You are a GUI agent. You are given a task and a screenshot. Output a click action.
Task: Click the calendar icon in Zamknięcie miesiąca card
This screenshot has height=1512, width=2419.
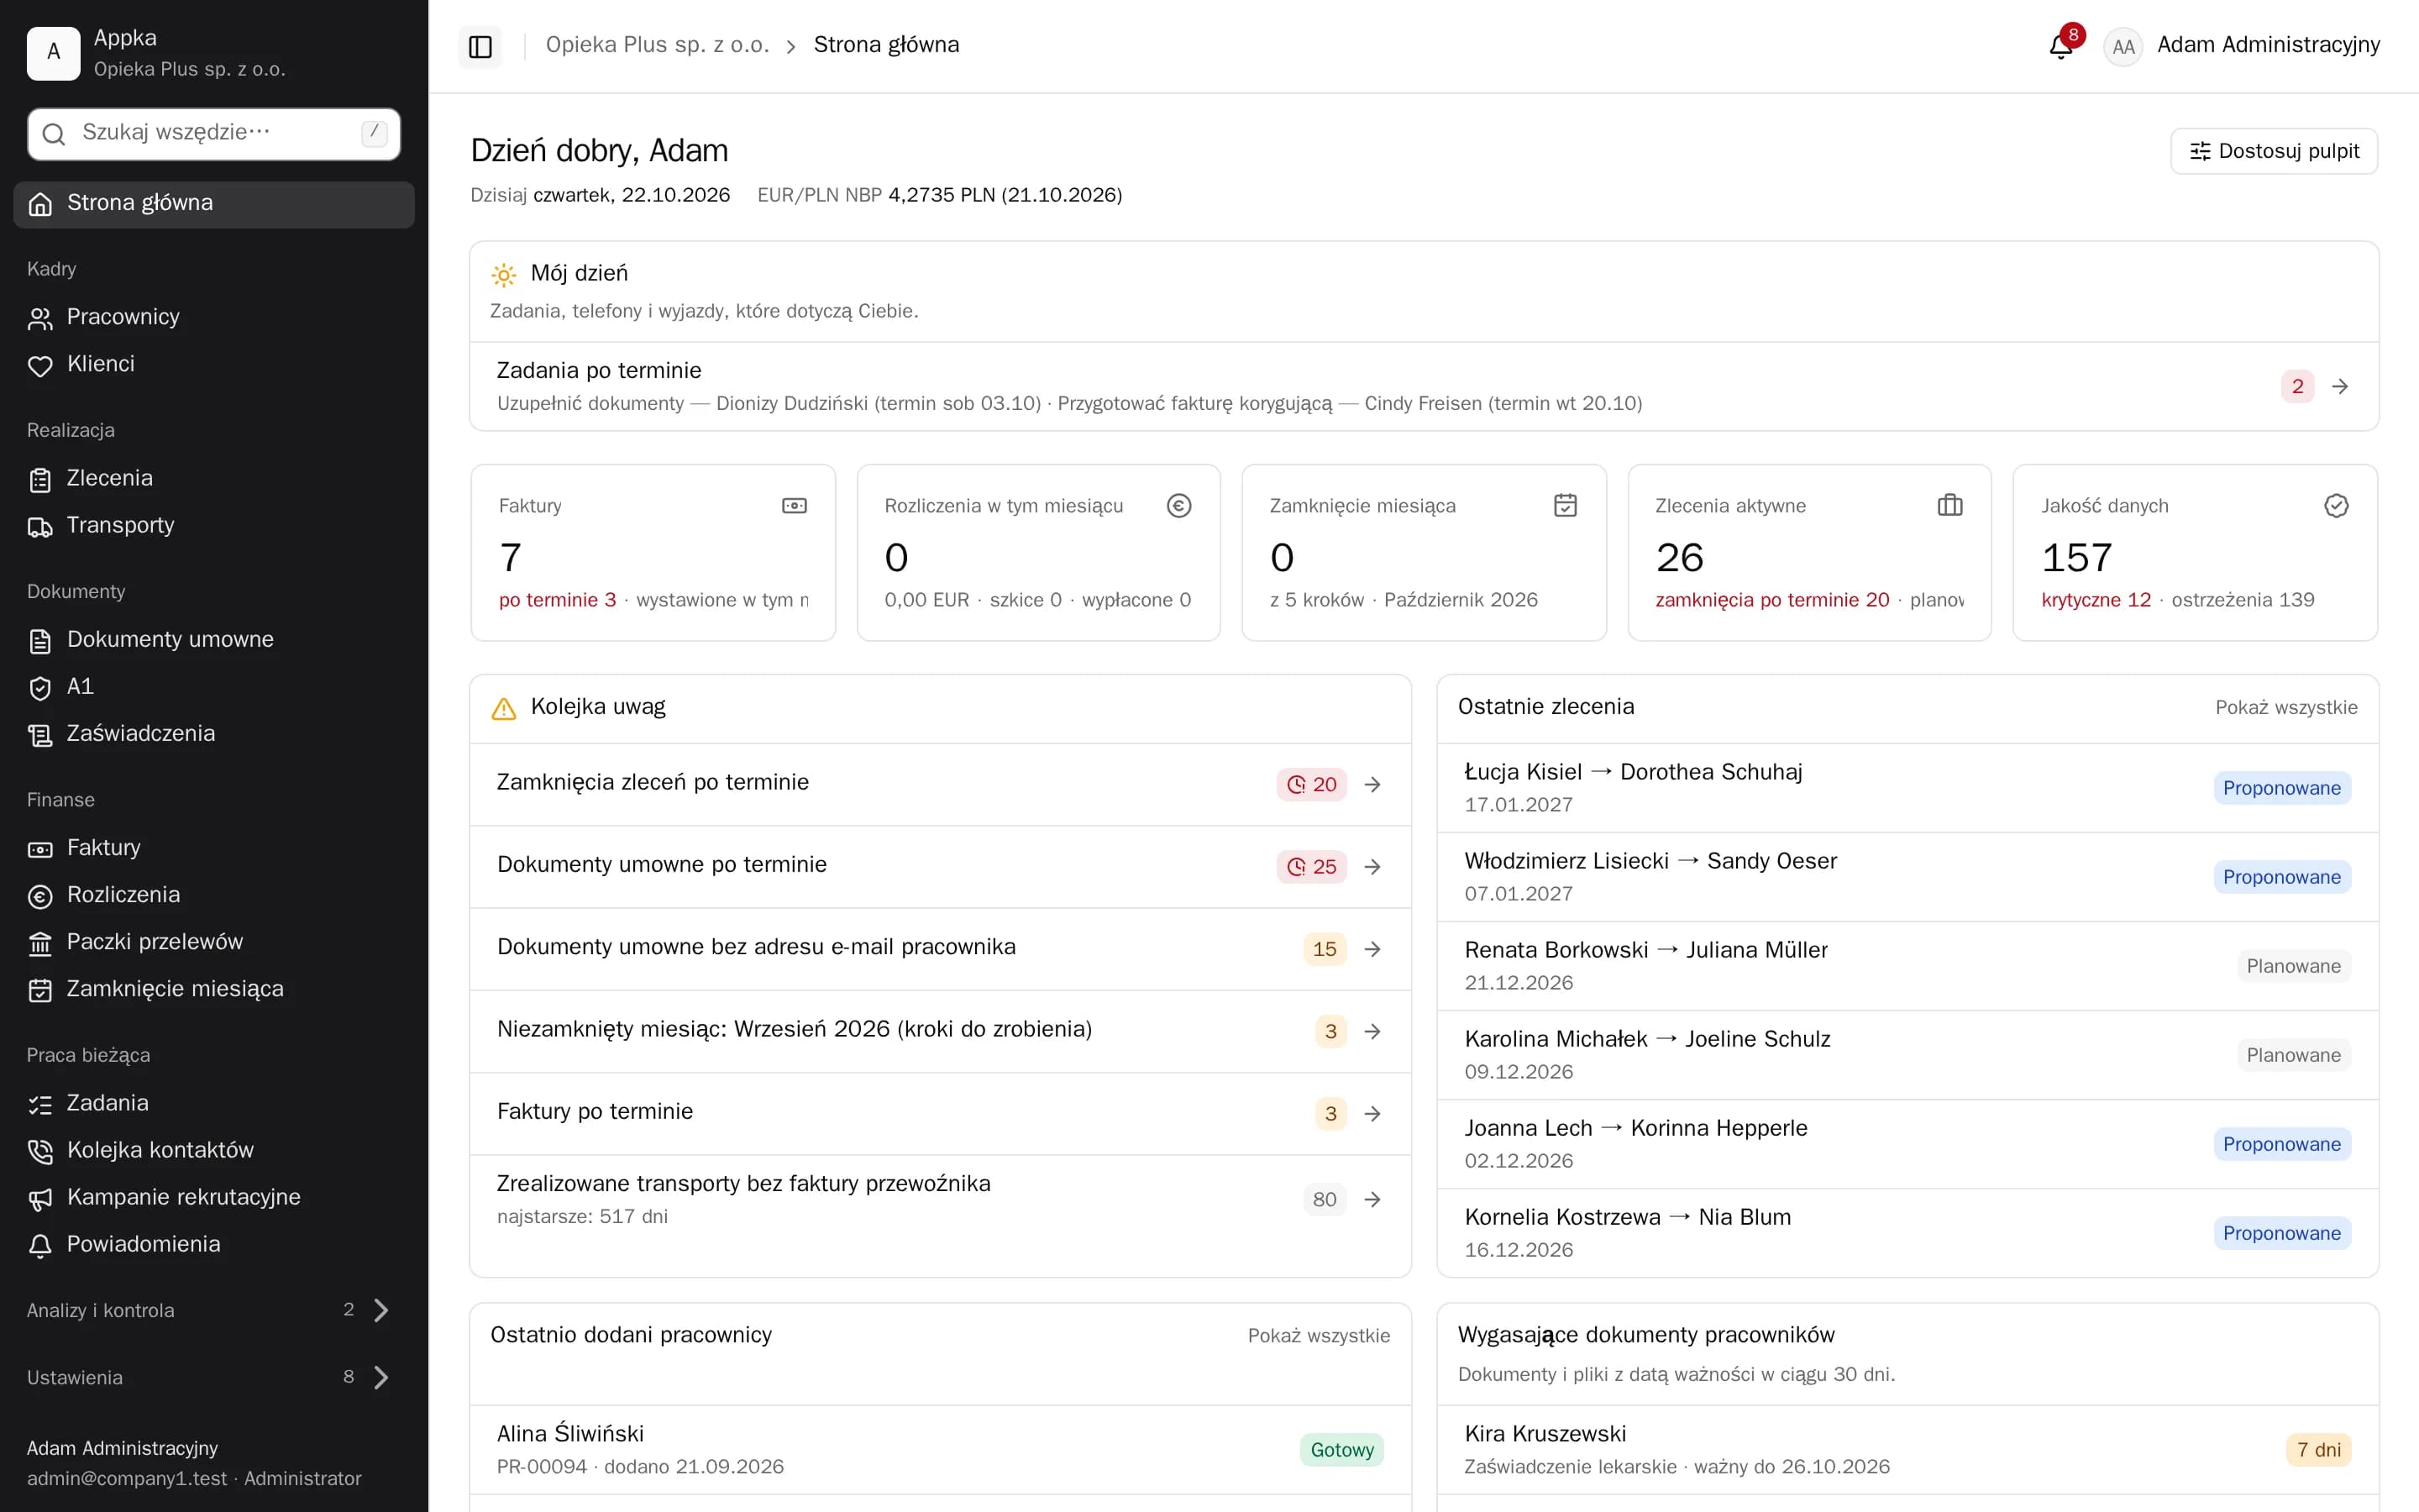pos(1566,506)
